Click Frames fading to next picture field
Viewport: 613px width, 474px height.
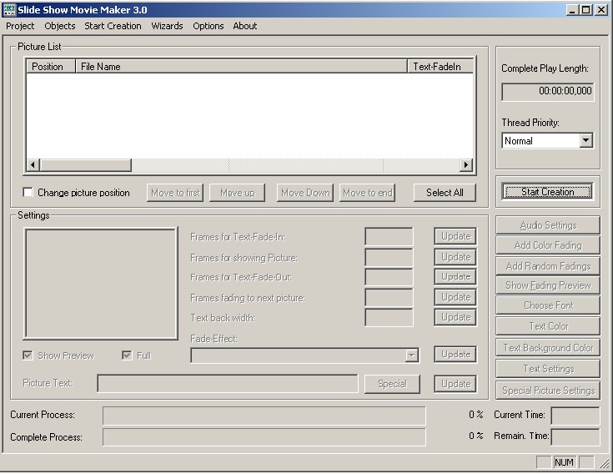click(389, 298)
